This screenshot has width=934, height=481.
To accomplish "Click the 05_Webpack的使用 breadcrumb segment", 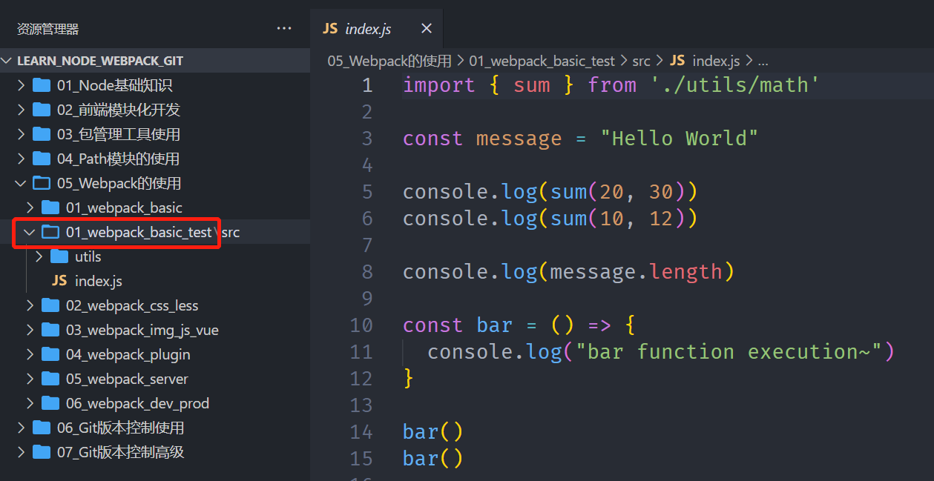I will point(389,61).
